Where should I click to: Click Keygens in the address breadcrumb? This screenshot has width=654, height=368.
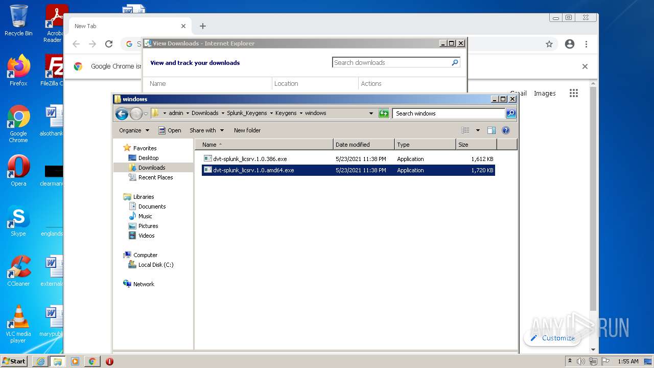pos(286,113)
